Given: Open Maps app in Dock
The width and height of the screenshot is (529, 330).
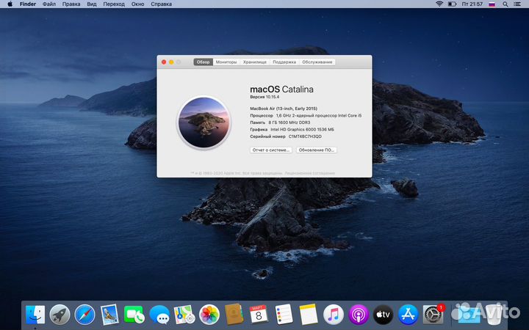Looking at the screenshot, I should click(184, 315).
